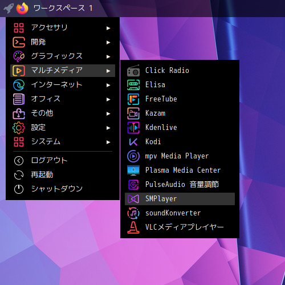This screenshot has height=285, width=285.
Task: Click the reboot circular arrows icon
Action: tap(19, 175)
